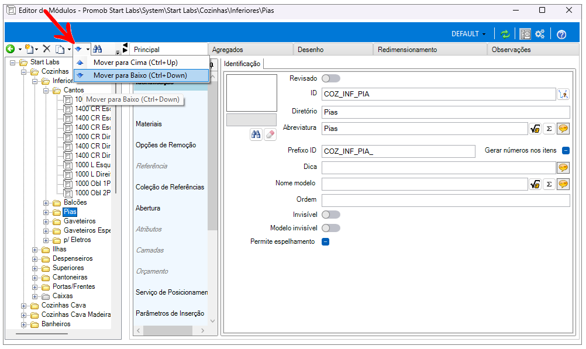Click the square root formula icon beside Nome modelo
Viewport: 586px width, 349px height.
[535, 184]
